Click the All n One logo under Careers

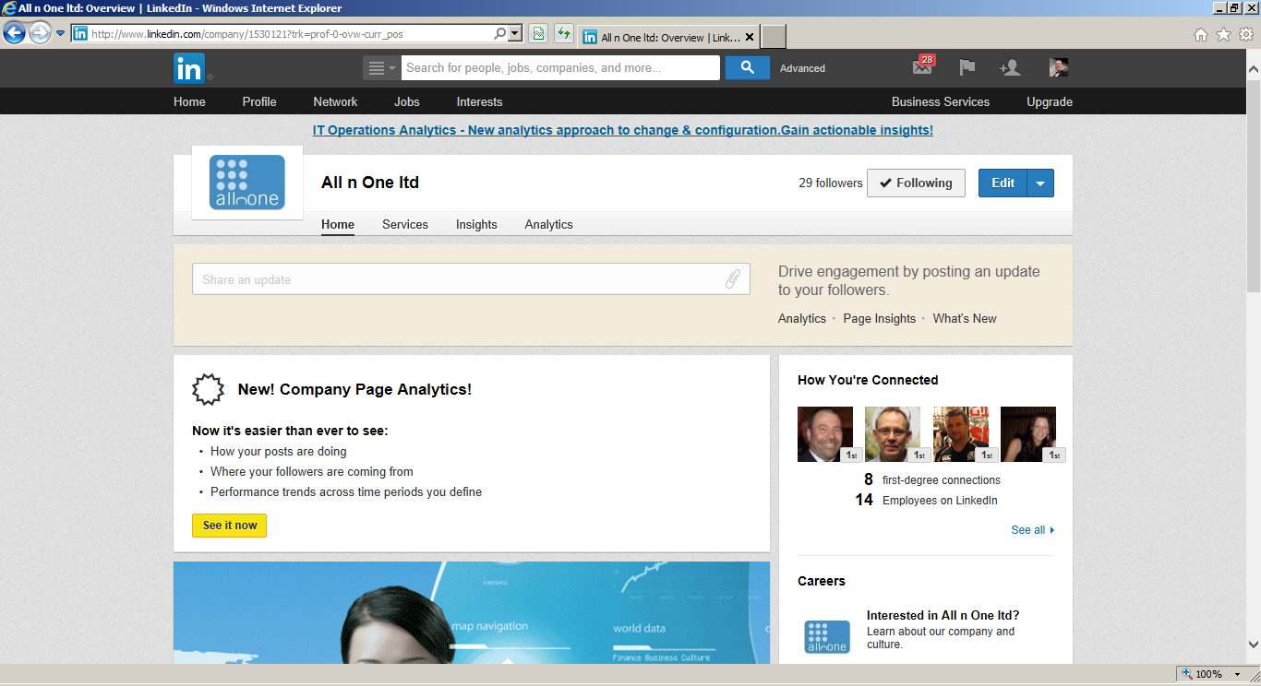point(827,637)
